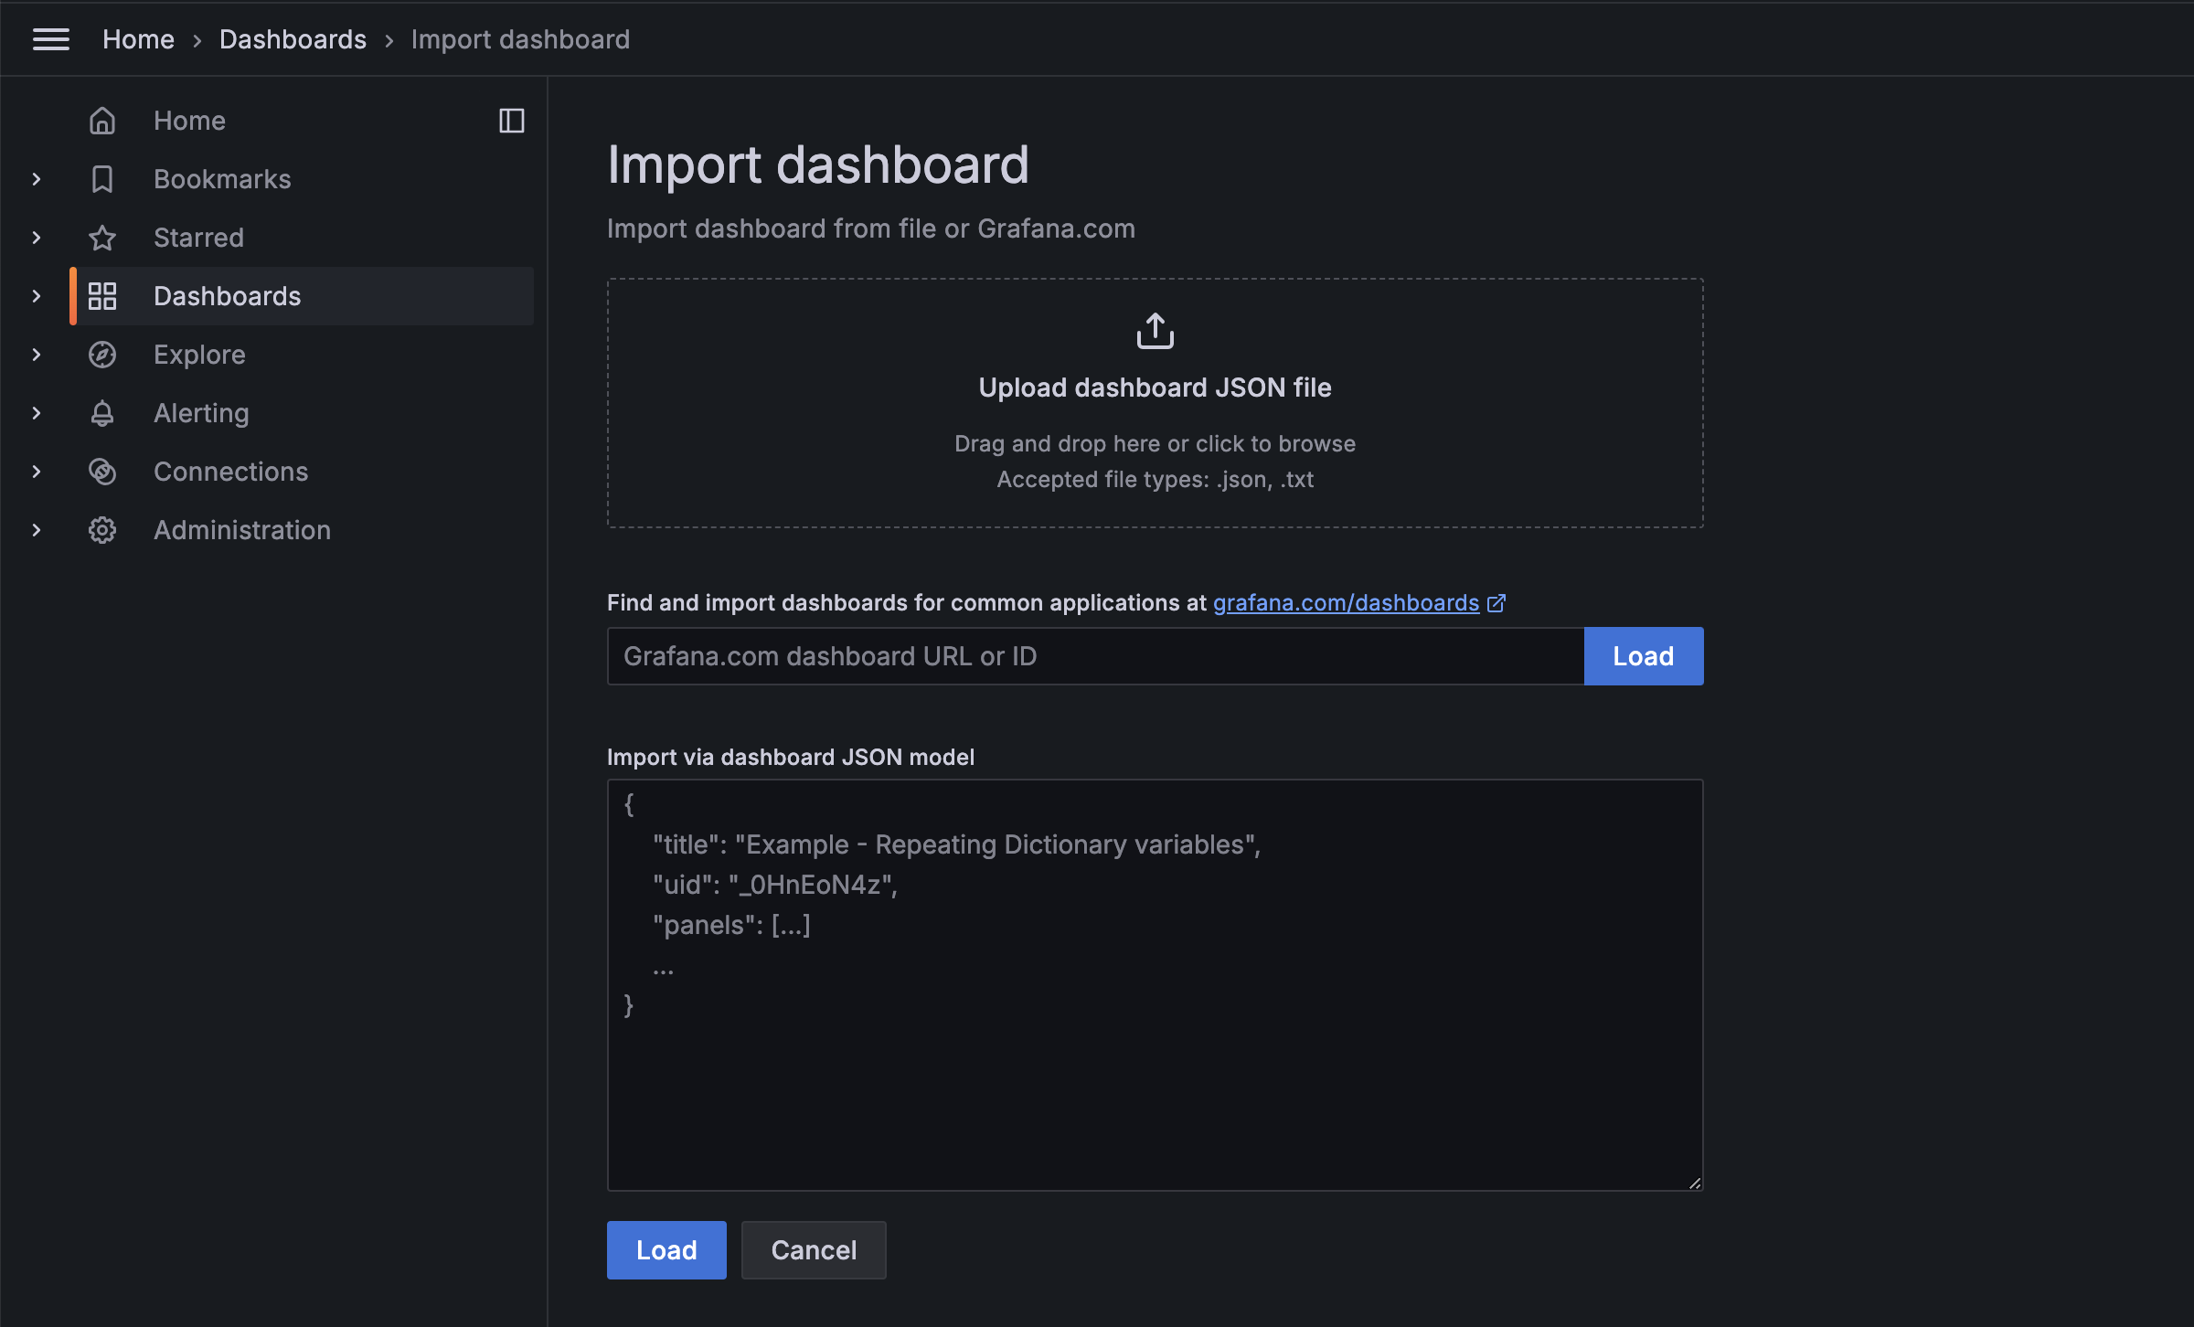Cancel the dashboard import
The width and height of the screenshot is (2194, 1327).
813,1249
